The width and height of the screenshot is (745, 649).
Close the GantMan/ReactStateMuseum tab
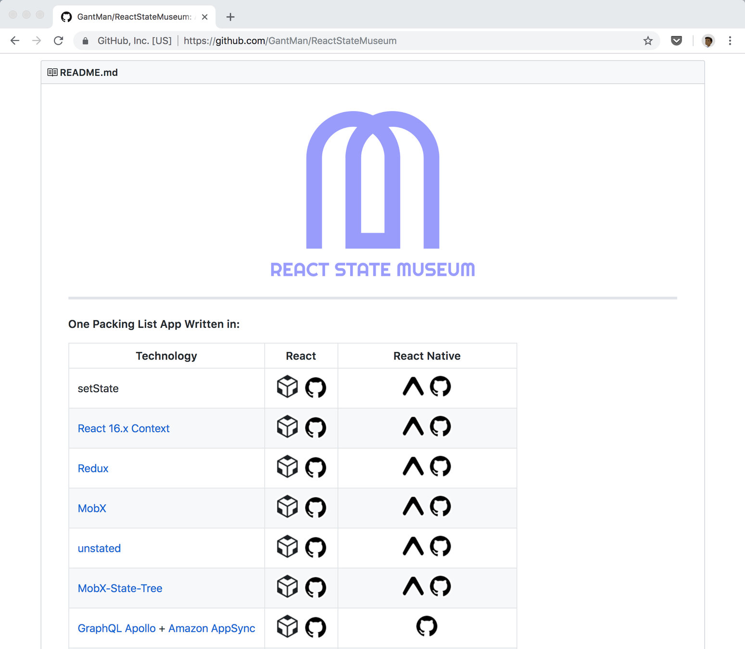[204, 17]
